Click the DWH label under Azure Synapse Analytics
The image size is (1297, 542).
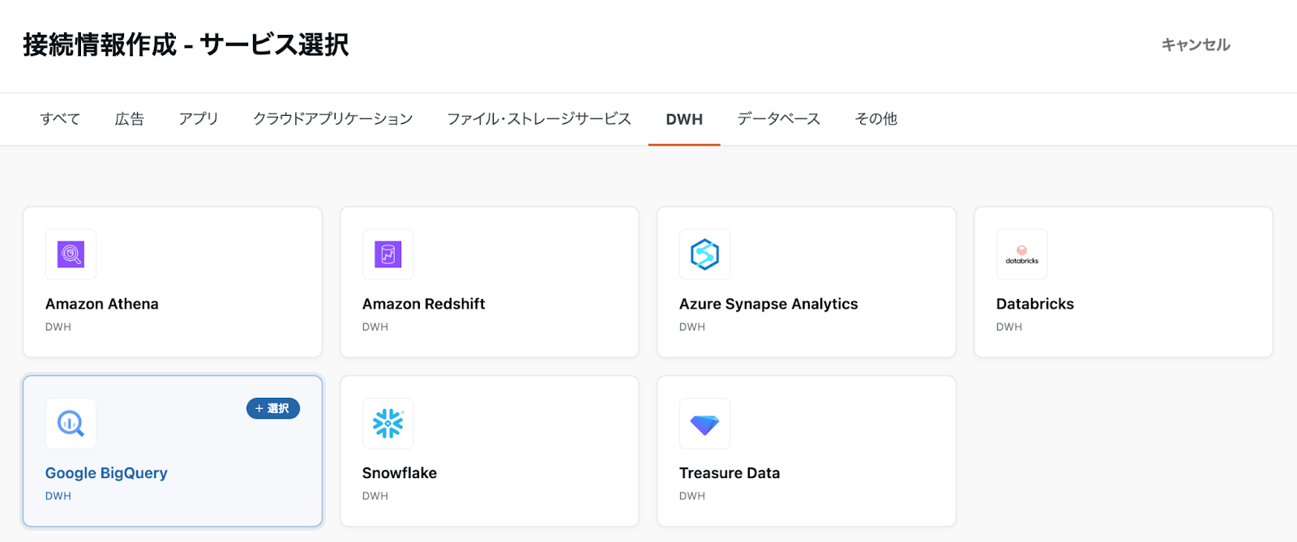[x=692, y=327]
